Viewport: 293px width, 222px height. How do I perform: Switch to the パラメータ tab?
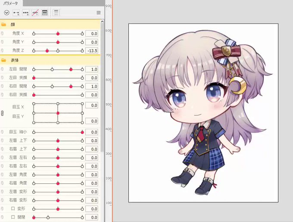point(11,3)
